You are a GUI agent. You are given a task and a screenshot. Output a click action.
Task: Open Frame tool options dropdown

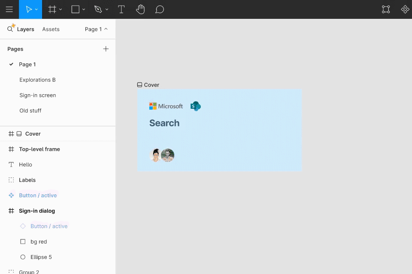[61, 9]
